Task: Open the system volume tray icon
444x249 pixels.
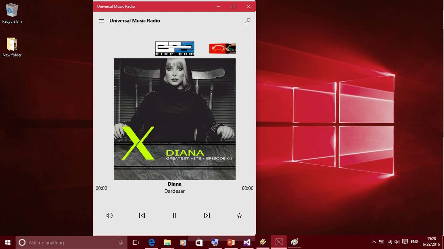Action: (x=397, y=242)
